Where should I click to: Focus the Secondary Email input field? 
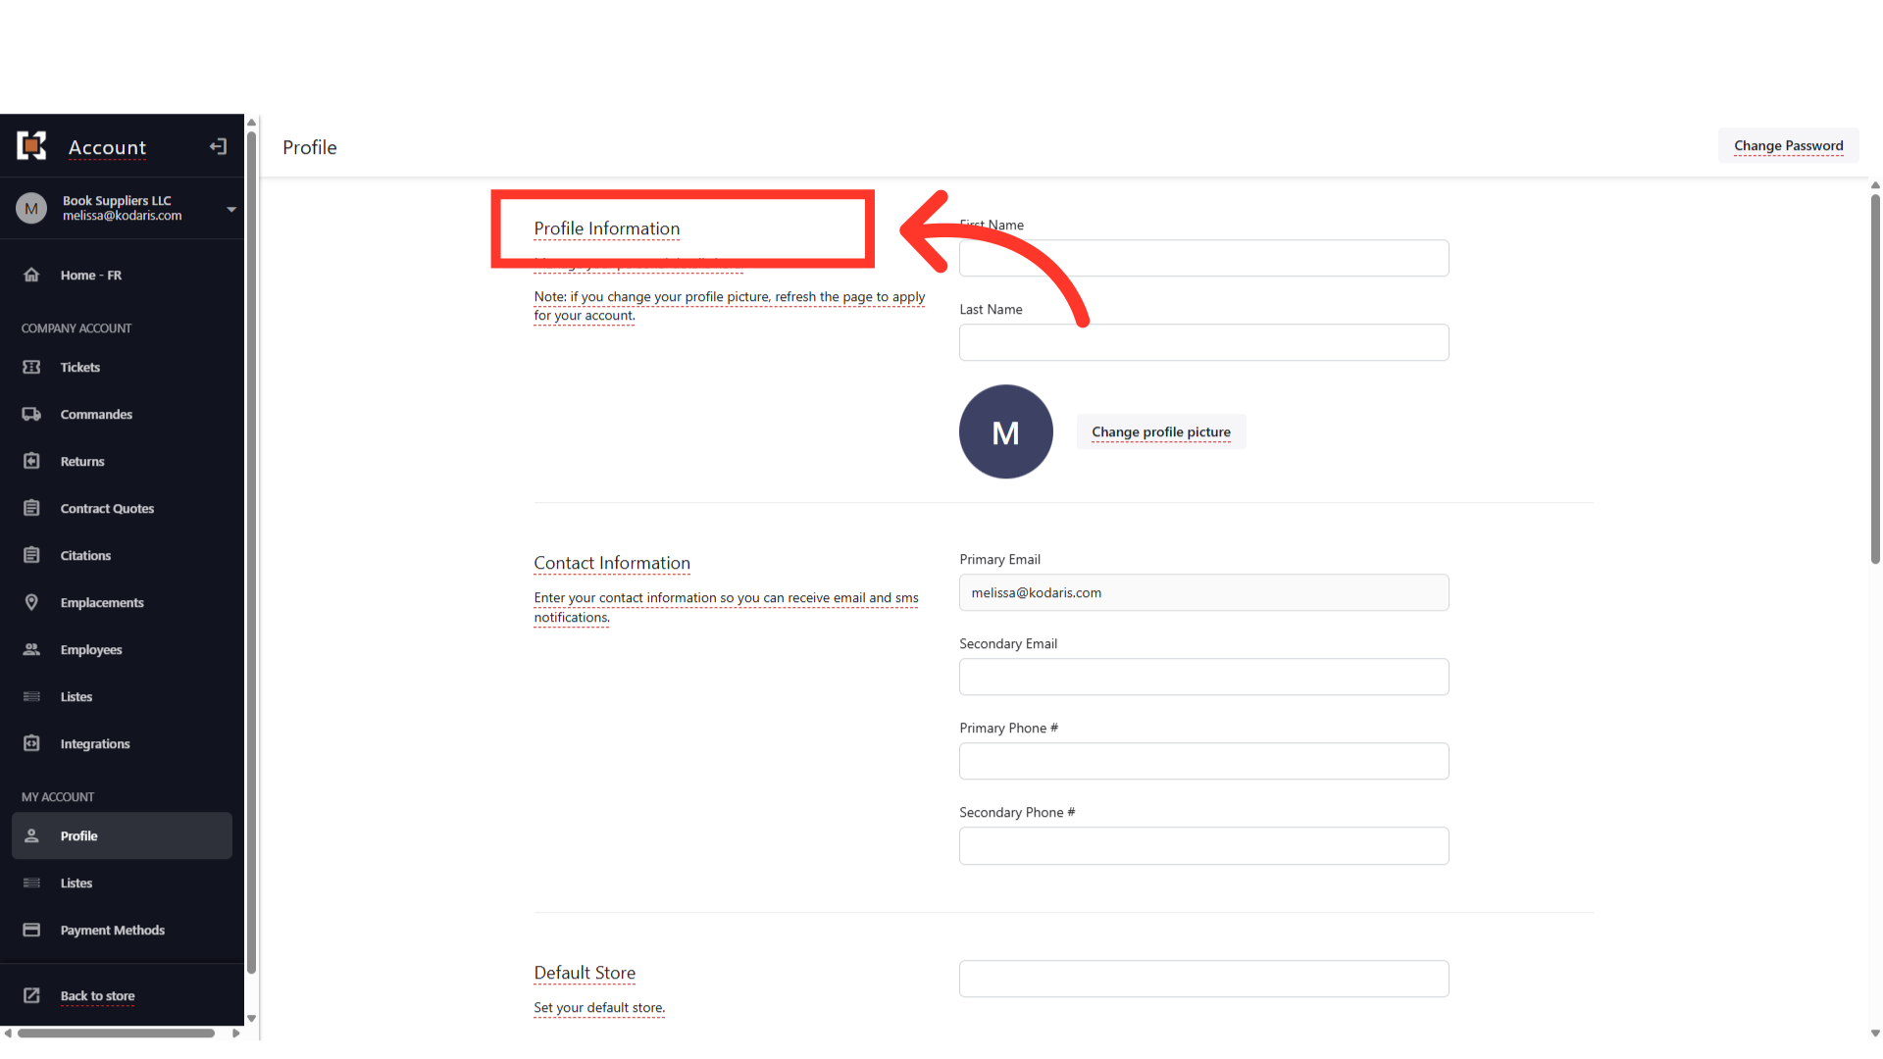click(1203, 677)
